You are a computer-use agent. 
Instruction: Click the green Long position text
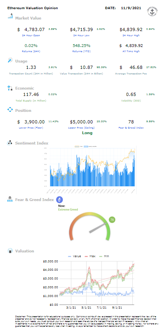pos(87,133)
